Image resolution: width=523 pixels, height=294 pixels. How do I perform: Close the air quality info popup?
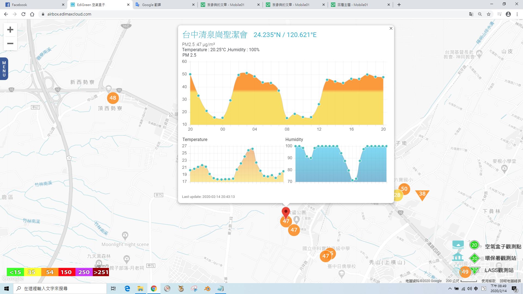point(391,28)
